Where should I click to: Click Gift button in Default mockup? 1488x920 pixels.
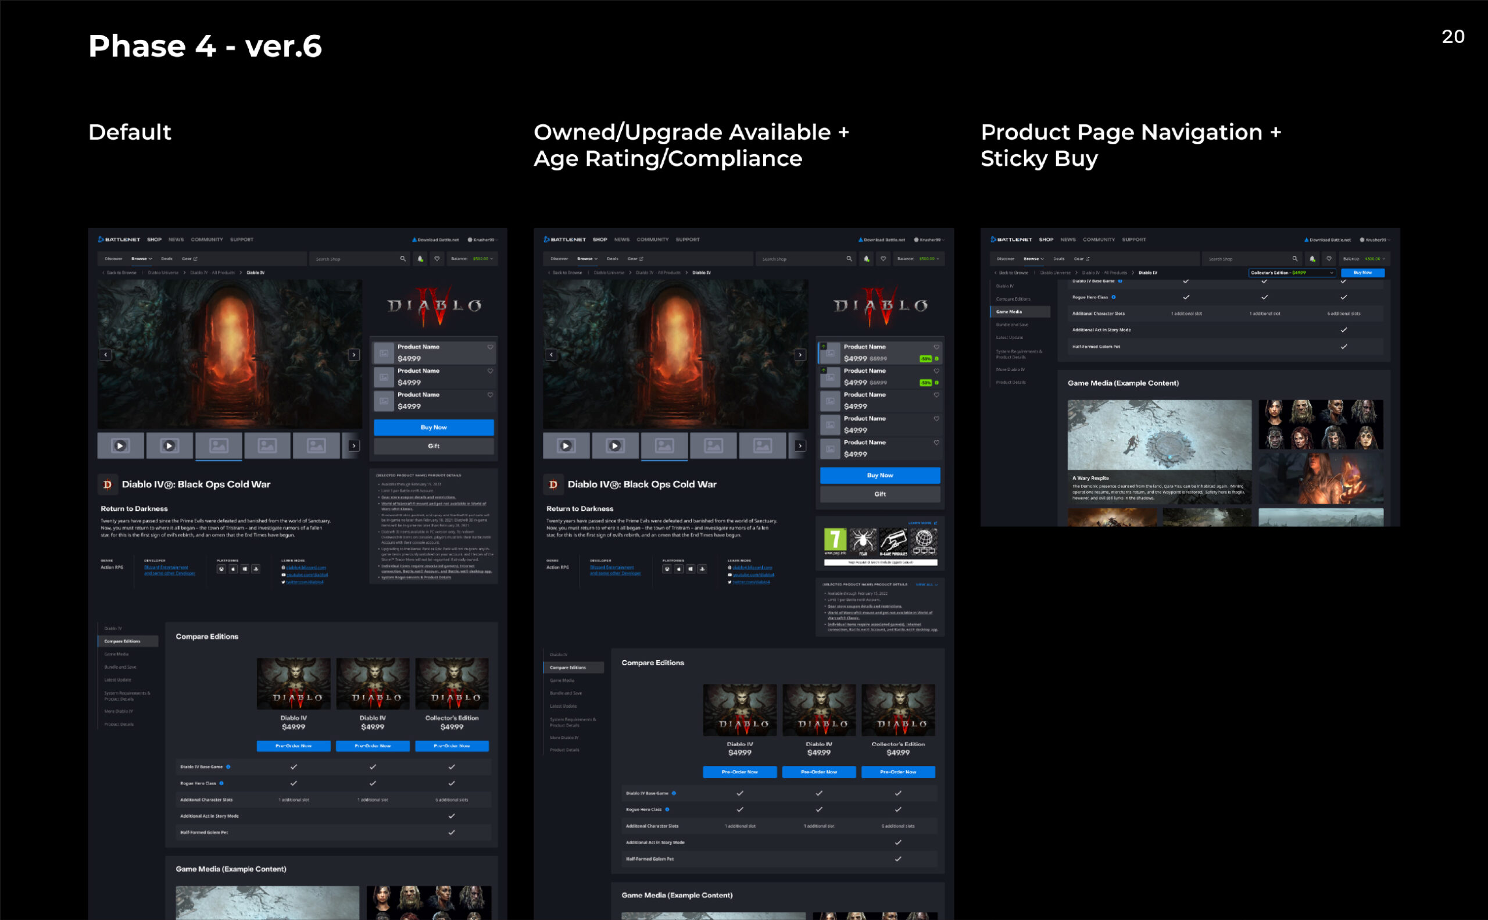coord(434,446)
